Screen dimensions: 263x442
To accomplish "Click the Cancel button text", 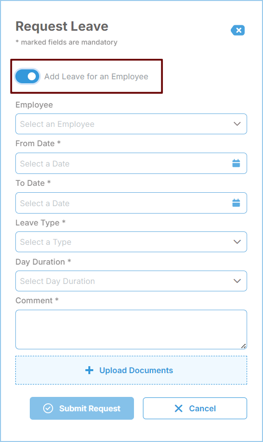I will [202, 408].
